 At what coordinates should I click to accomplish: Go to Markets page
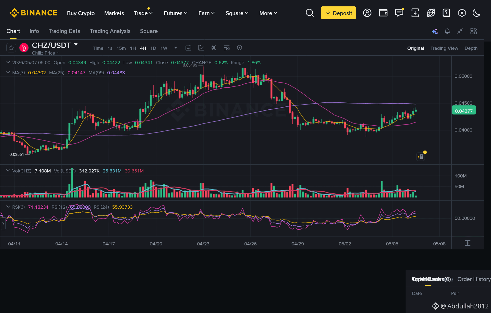[x=114, y=13]
